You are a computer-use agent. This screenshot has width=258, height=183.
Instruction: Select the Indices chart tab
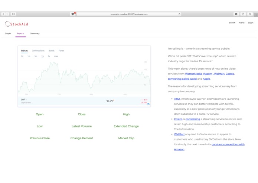[x=25, y=50]
